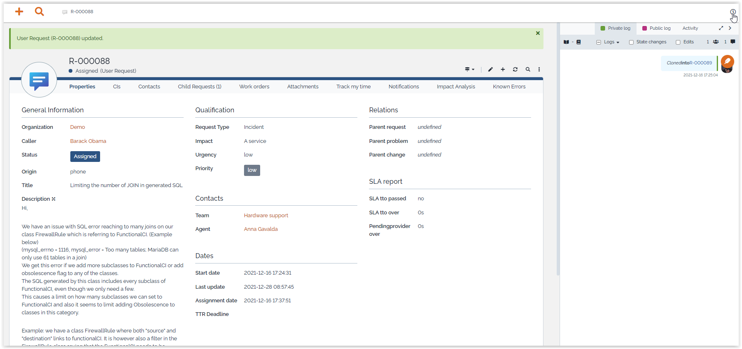Switch to the Child Requests (1) tab
This screenshot has width=742, height=349.
pyautogui.click(x=199, y=87)
